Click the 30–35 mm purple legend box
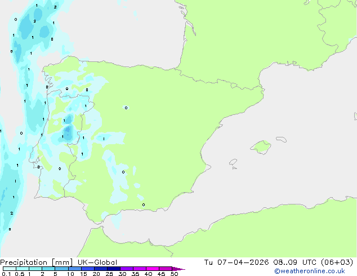The width and height of the screenshot is (357, 276). [126, 269]
